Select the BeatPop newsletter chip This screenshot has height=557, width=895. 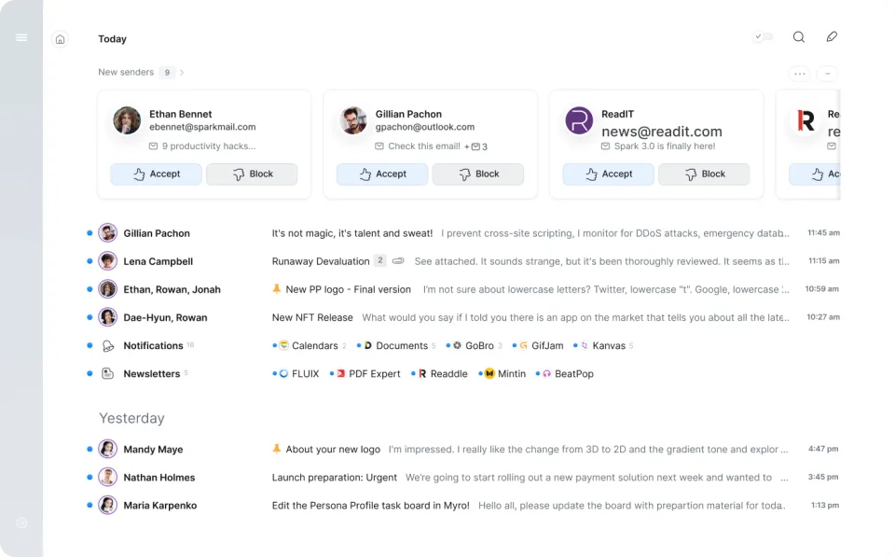click(565, 373)
